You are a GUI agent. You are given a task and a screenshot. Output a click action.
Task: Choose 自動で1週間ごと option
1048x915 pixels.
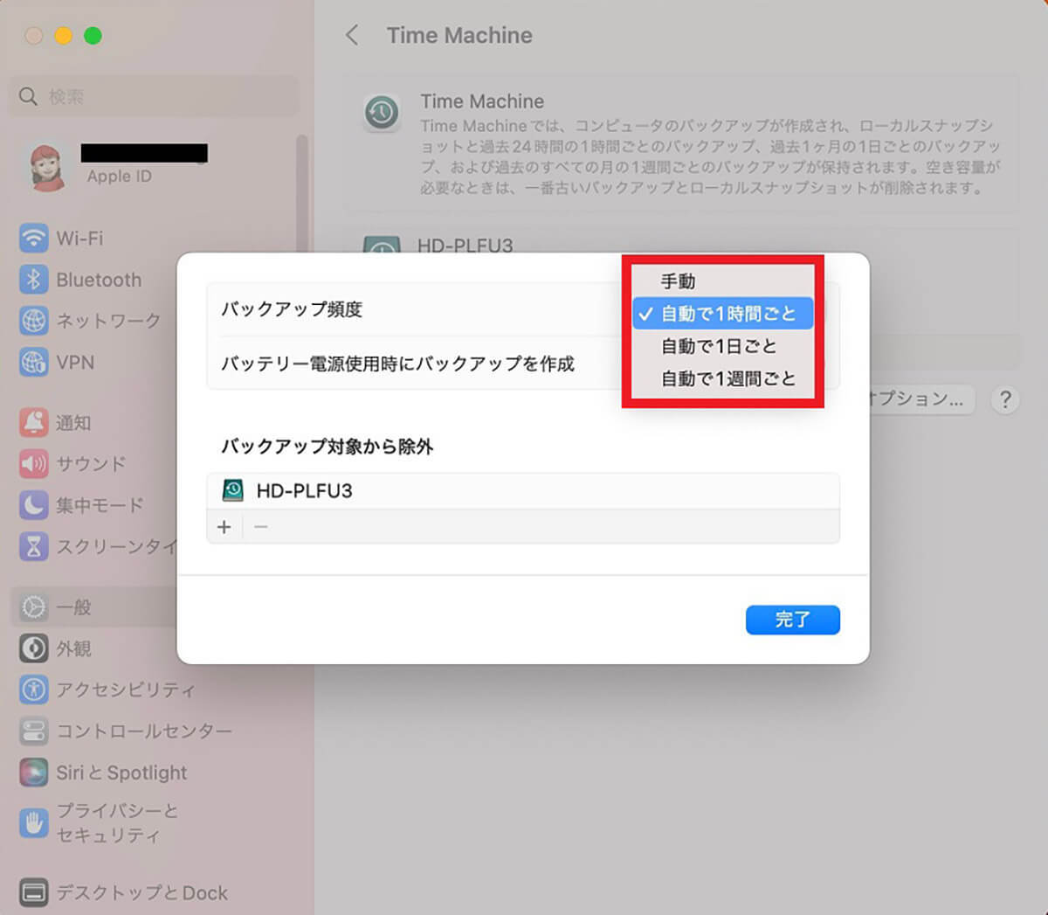tap(723, 378)
